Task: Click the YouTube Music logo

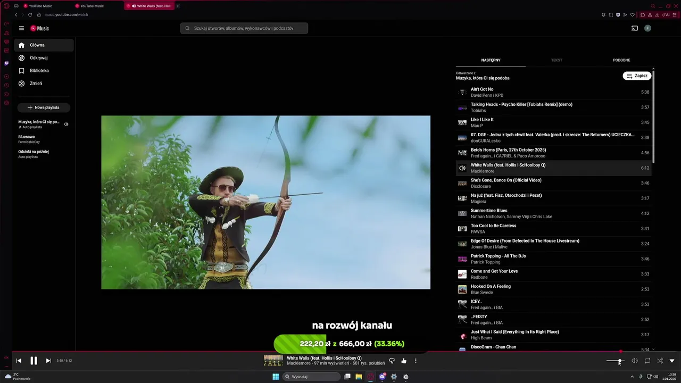Action: pos(39,28)
